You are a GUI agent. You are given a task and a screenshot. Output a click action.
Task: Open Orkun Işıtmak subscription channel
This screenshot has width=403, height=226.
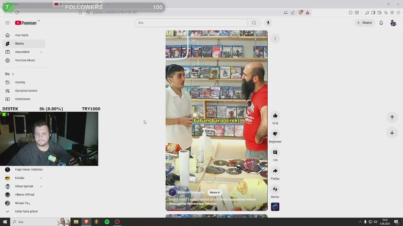pos(24,186)
